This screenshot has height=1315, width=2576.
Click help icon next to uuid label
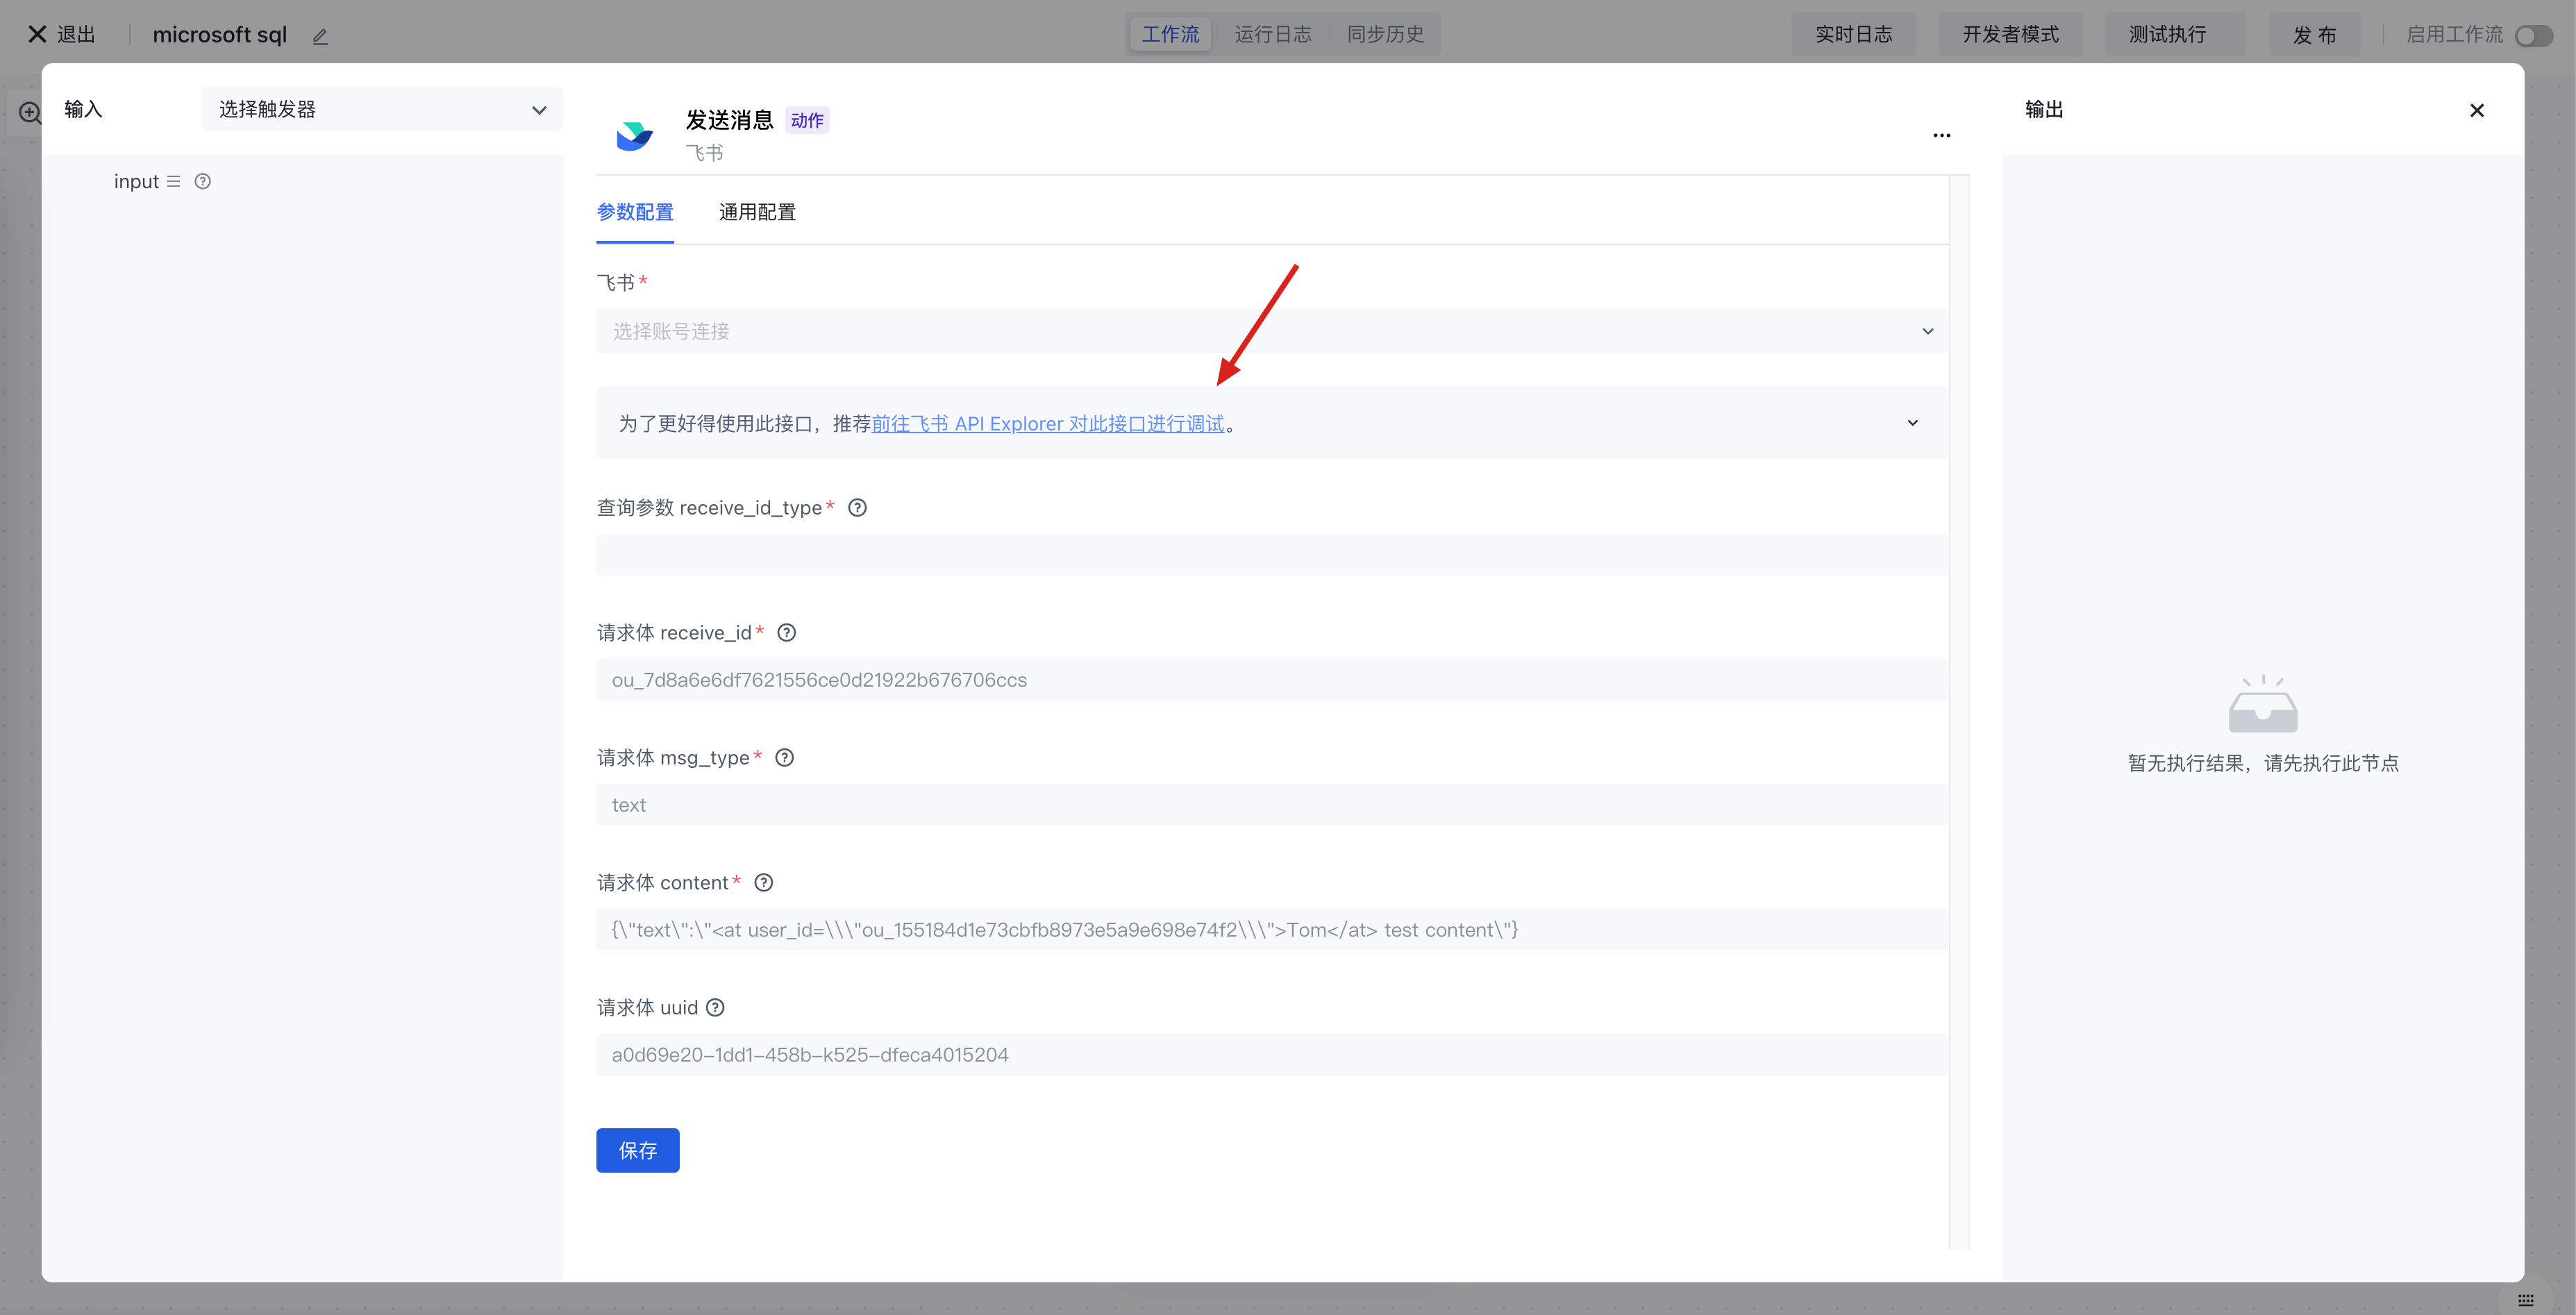(715, 1008)
